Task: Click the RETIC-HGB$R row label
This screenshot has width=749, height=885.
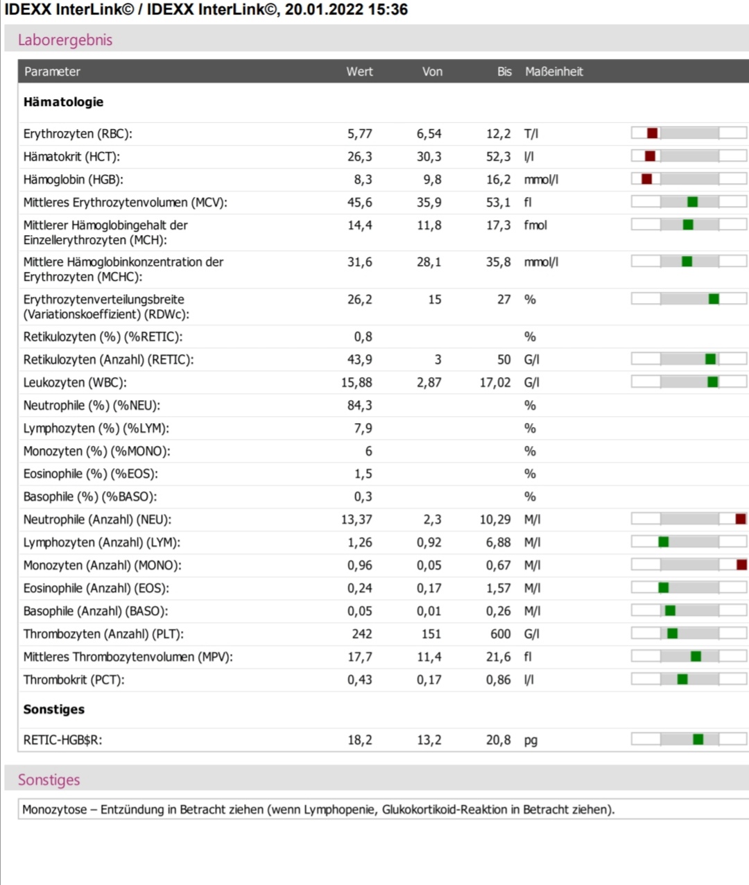Action: click(62, 741)
